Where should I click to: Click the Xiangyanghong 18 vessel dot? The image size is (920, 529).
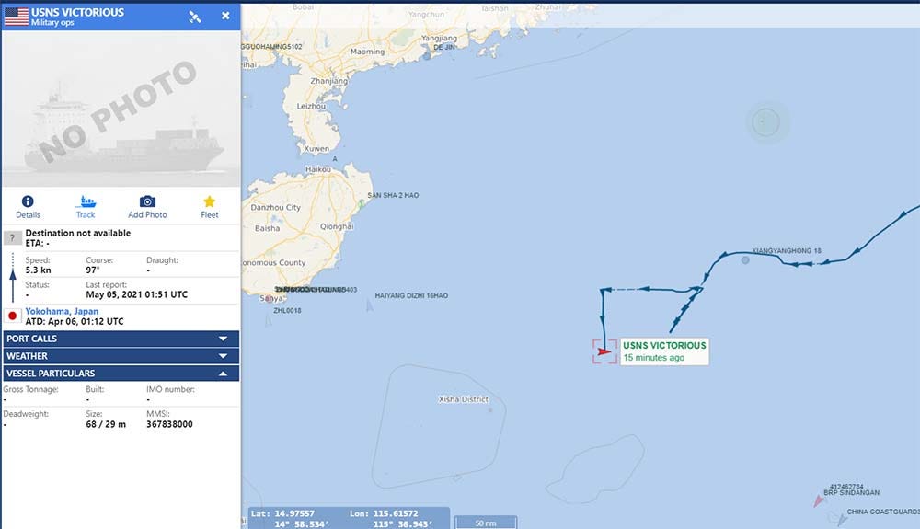coord(745,259)
